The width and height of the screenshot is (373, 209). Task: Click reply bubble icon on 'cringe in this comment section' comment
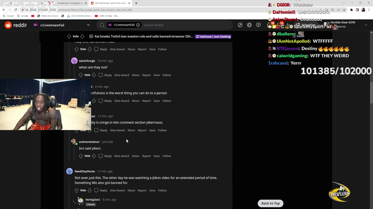(x=96, y=130)
